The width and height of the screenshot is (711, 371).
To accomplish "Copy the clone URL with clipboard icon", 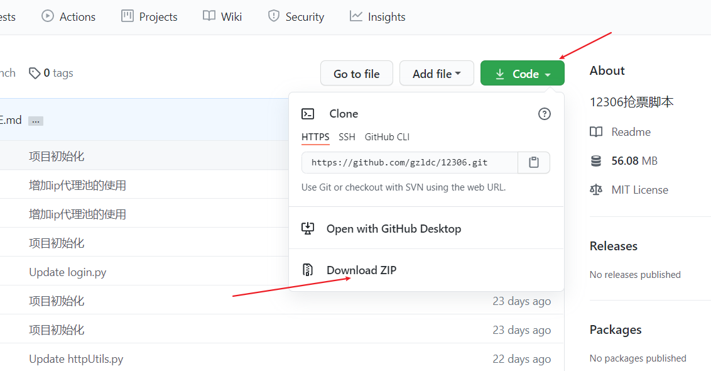I will coord(534,163).
